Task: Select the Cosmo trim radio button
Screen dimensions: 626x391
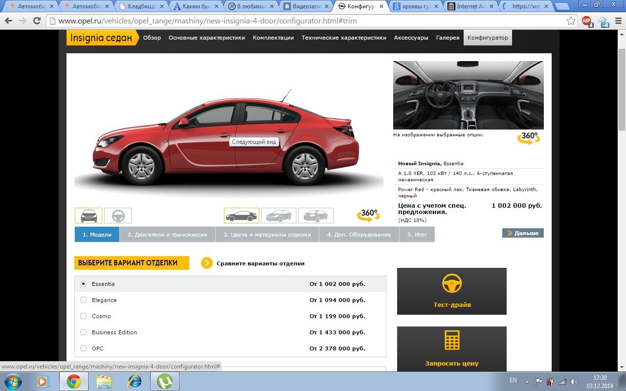Action: [83, 316]
